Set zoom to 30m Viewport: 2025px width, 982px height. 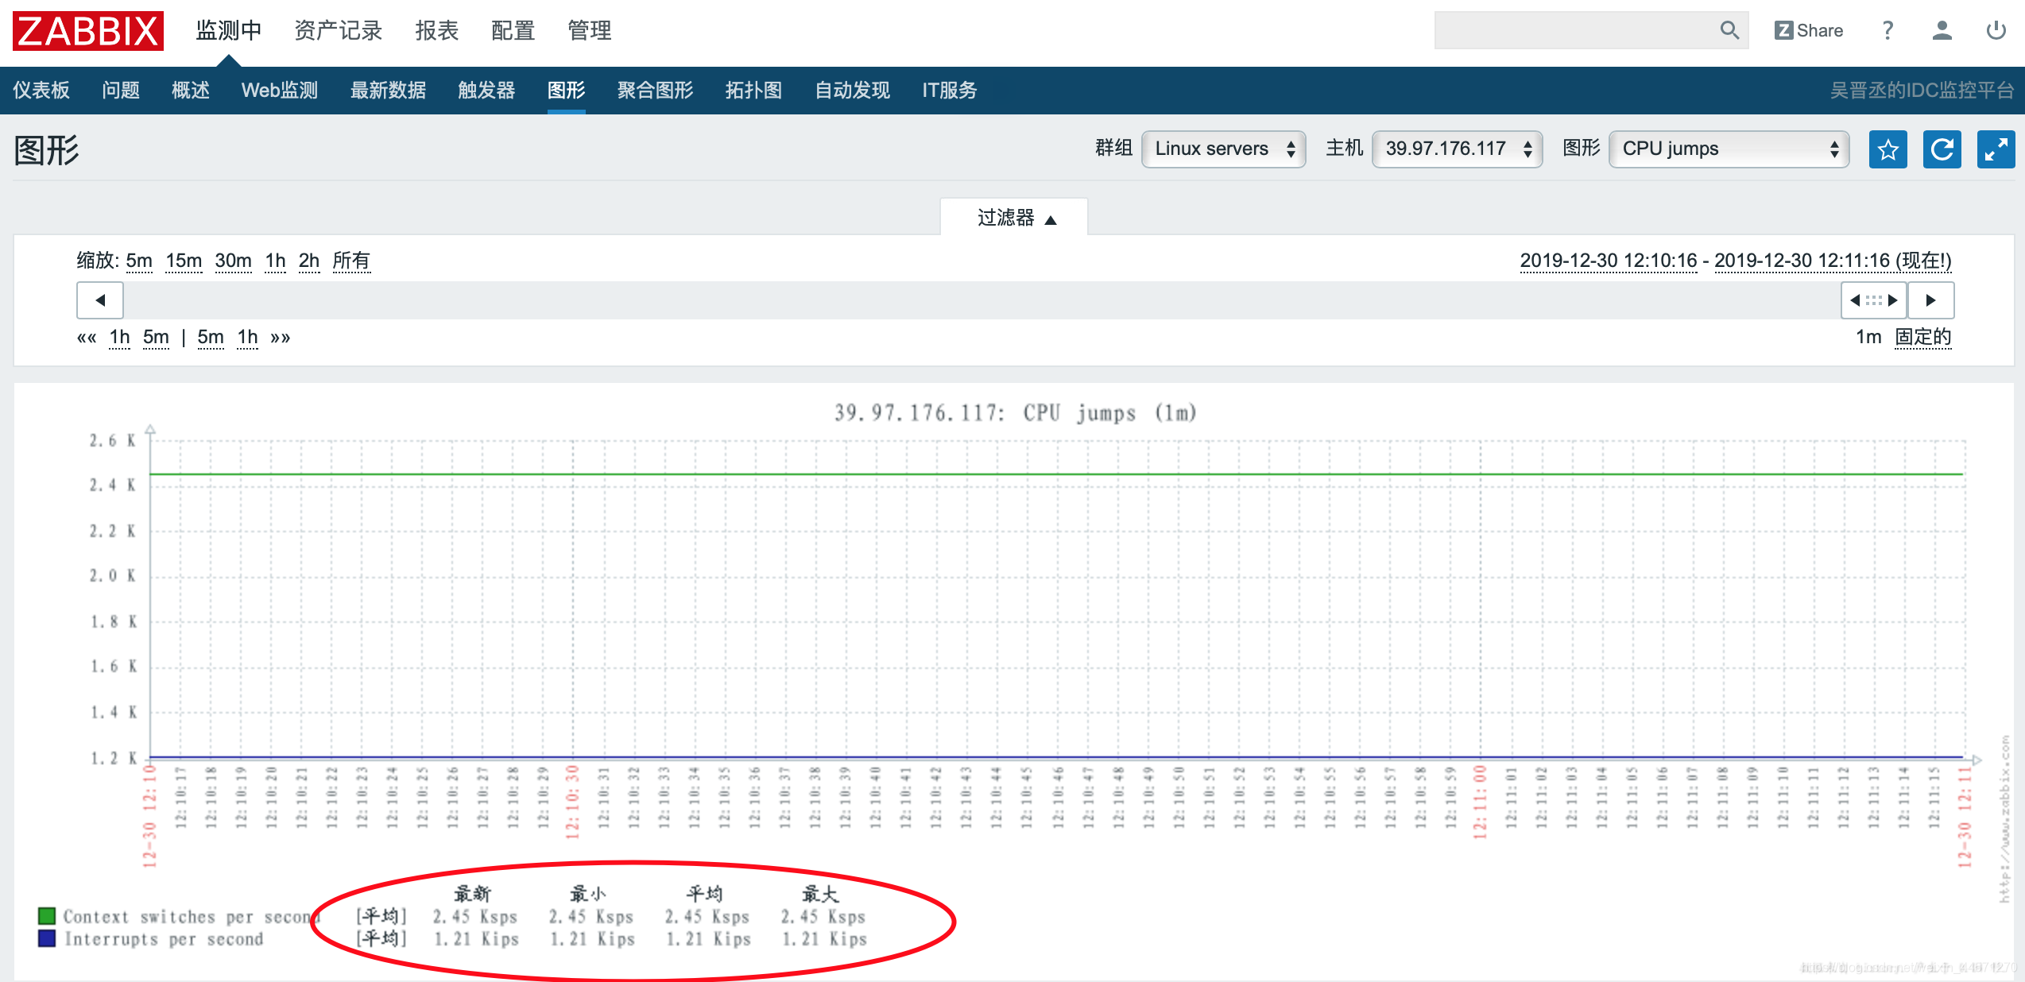coord(233,261)
